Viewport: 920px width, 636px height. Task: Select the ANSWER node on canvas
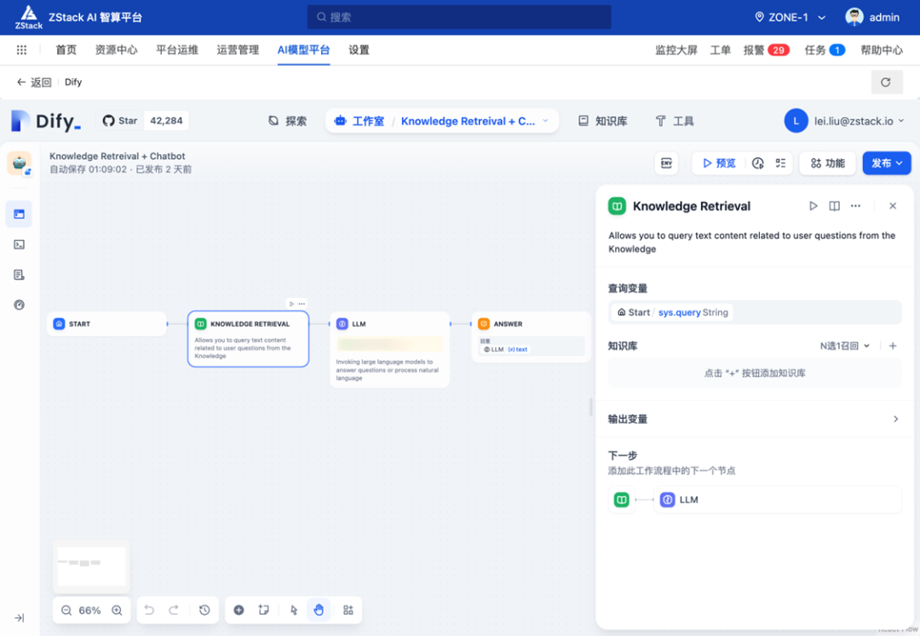pyautogui.click(x=531, y=337)
